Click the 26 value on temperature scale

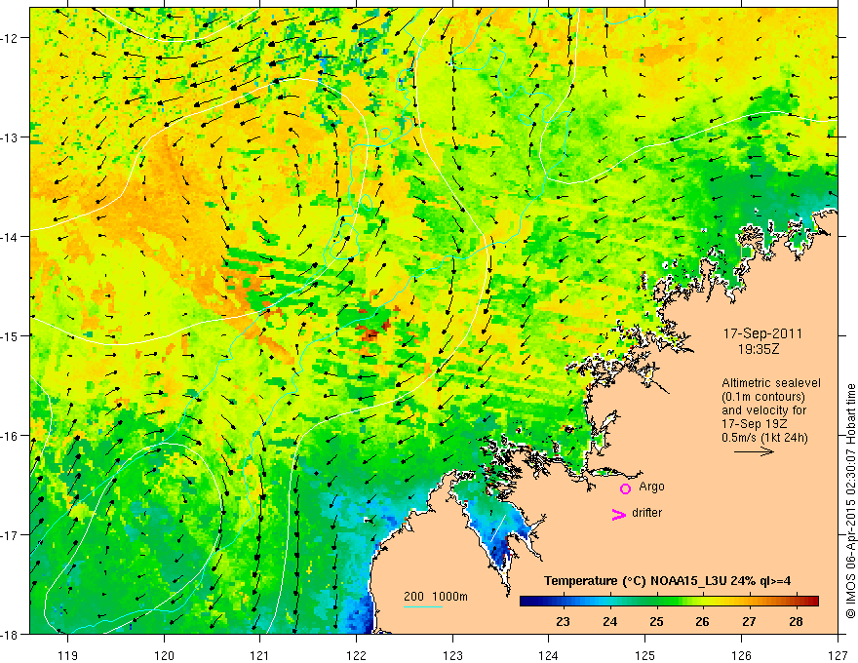point(702,621)
